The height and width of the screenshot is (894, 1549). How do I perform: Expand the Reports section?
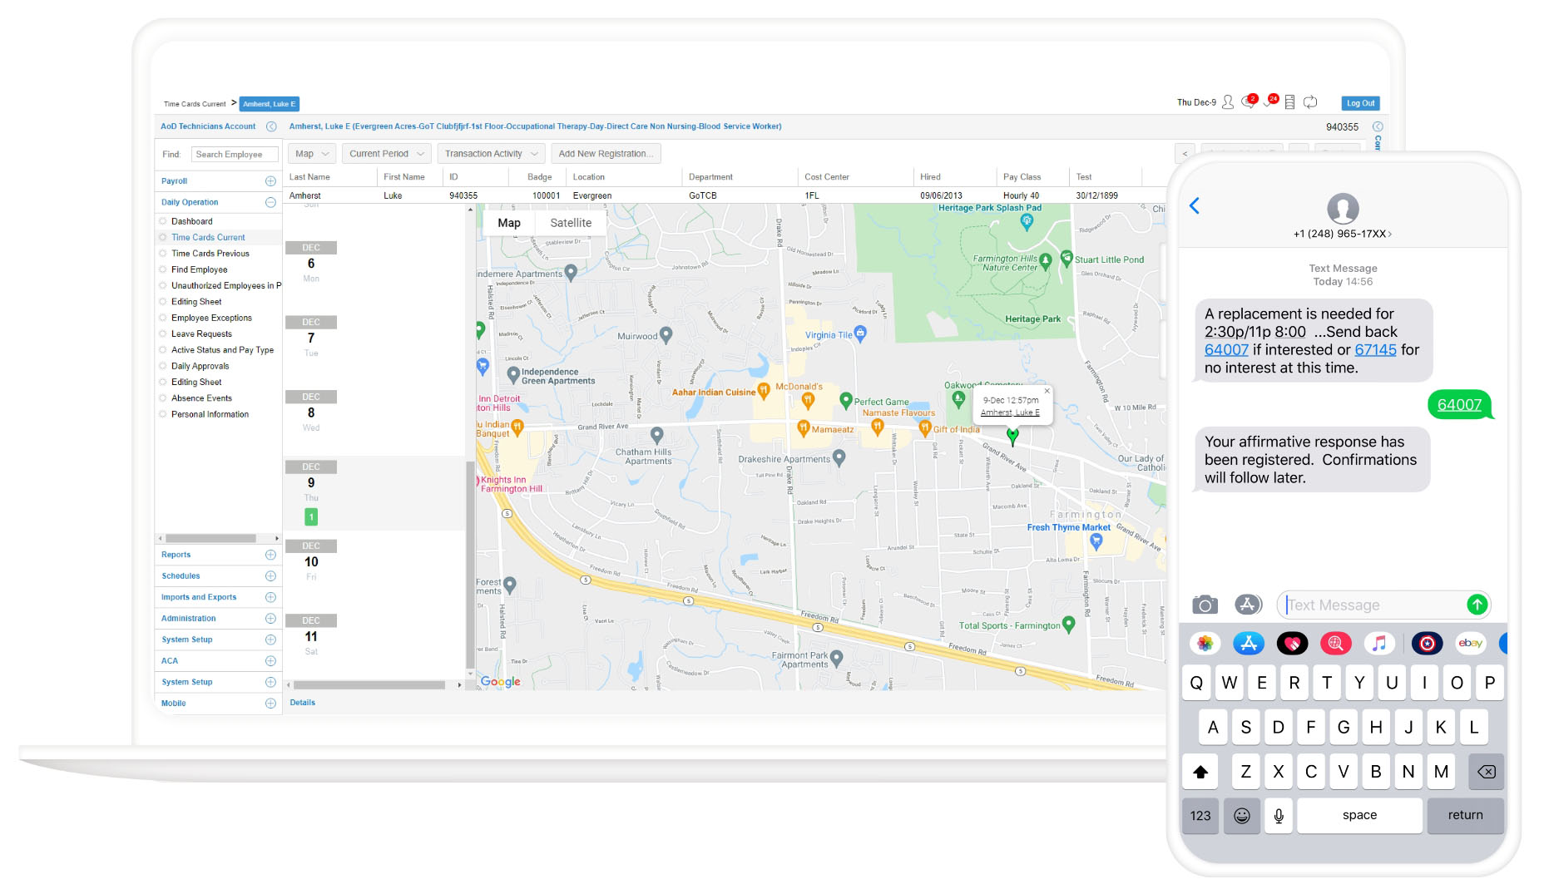pos(270,555)
